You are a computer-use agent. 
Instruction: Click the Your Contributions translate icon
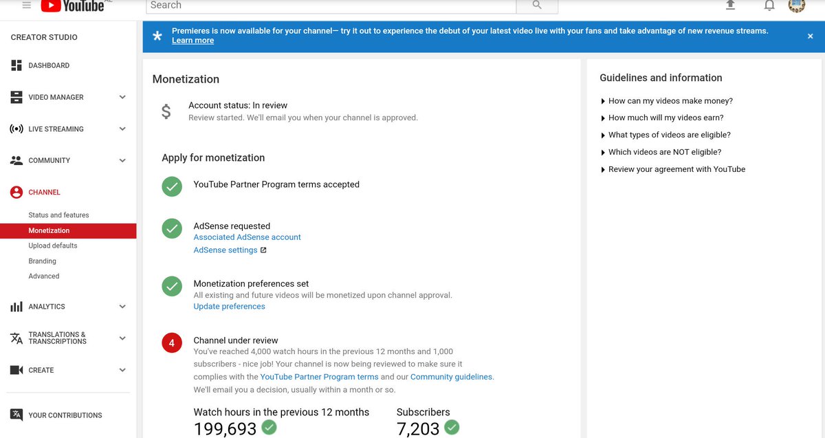[x=16, y=415]
